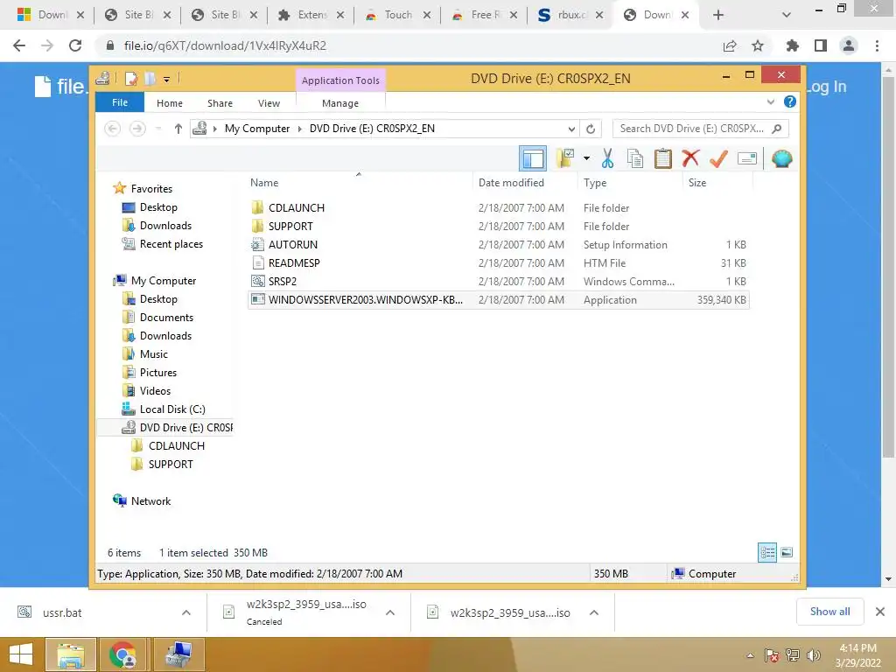Select WINDOWSSERVER2003.WINDOWSXP-KB application file

498,300
